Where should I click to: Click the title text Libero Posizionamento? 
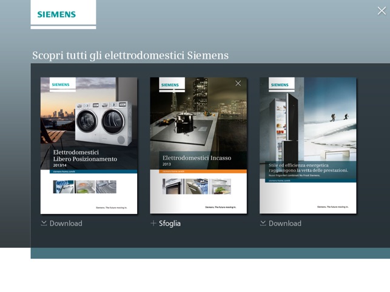pyautogui.click(x=85, y=159)
